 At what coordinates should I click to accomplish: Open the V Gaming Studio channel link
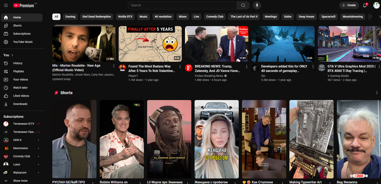[x=338, y=76]
